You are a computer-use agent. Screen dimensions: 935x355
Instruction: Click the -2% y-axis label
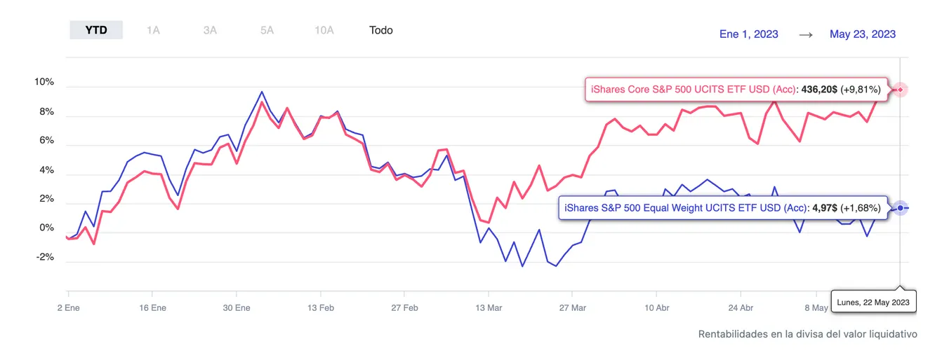[45, 257]
